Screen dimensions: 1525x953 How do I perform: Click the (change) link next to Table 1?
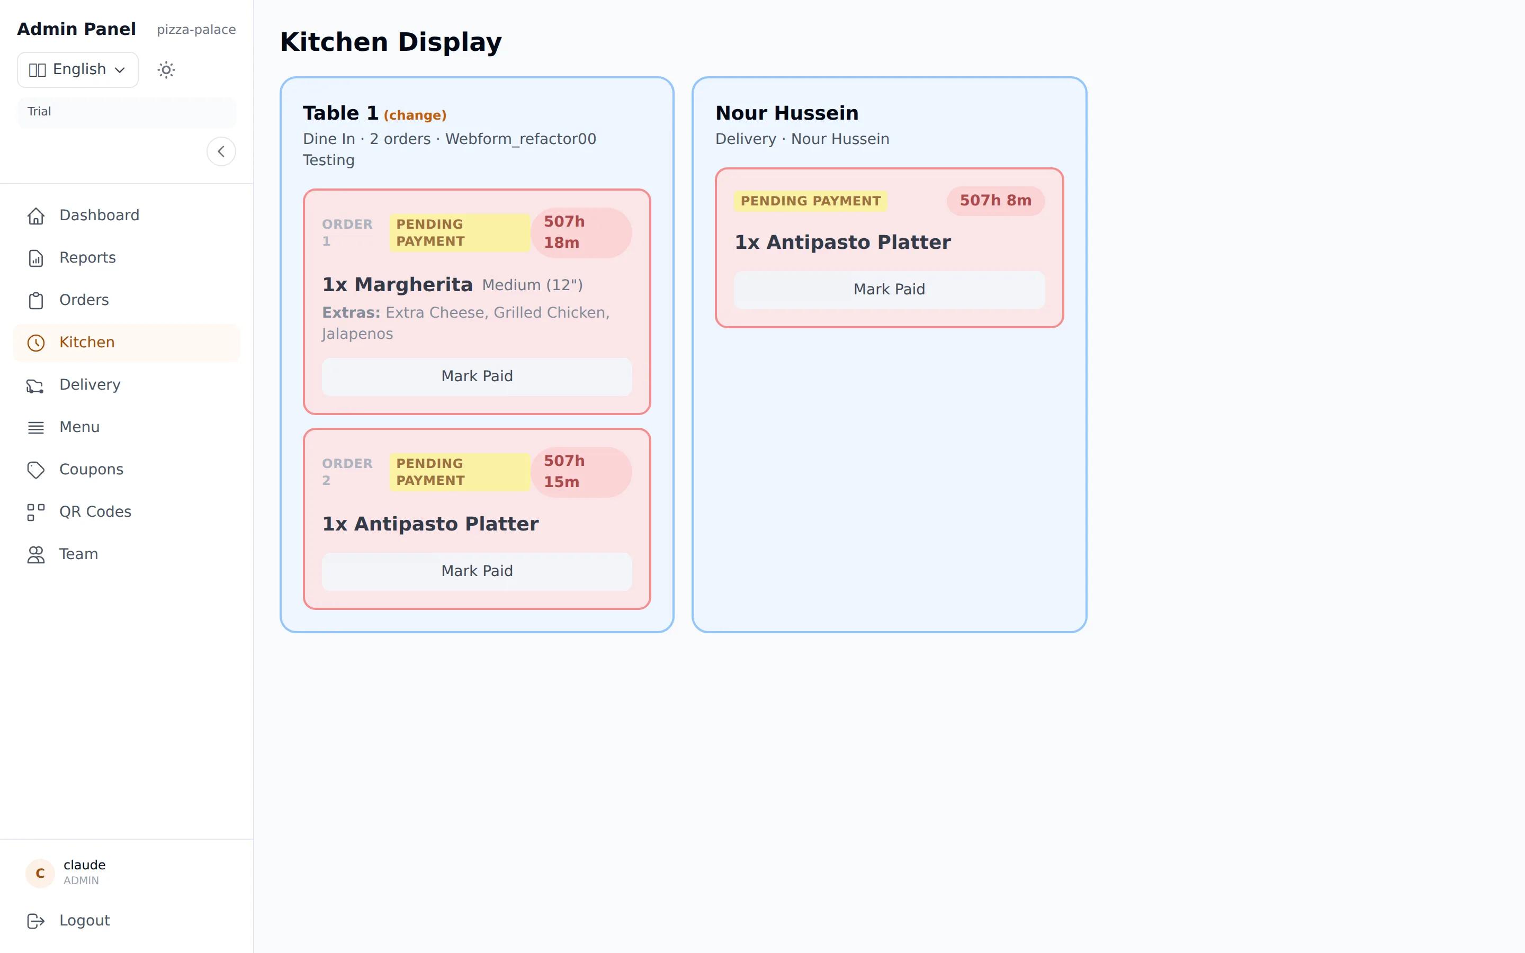(415, 115)
